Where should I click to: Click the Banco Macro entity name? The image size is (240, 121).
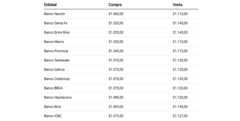[54, 42]
